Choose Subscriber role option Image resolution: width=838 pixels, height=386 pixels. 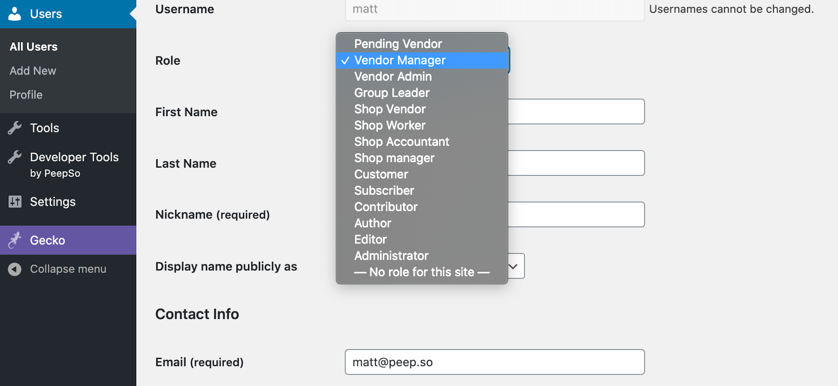422,191
